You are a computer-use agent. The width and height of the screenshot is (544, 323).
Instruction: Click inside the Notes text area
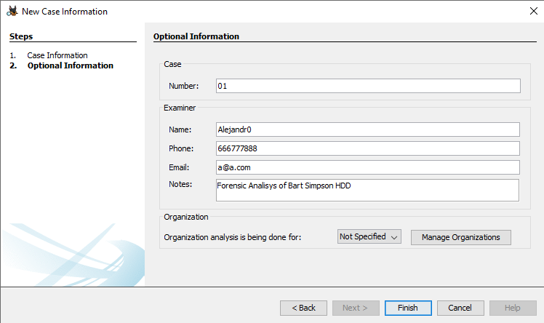[x=368, y=190]
